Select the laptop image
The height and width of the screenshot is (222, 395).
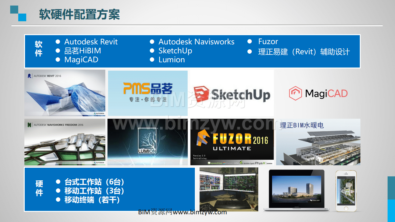coord(296,191)
